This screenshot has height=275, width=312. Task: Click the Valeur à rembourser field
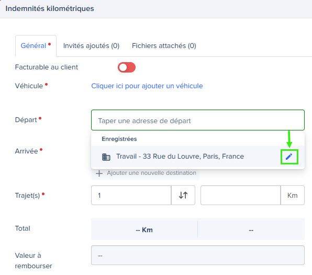click(198, 255)
